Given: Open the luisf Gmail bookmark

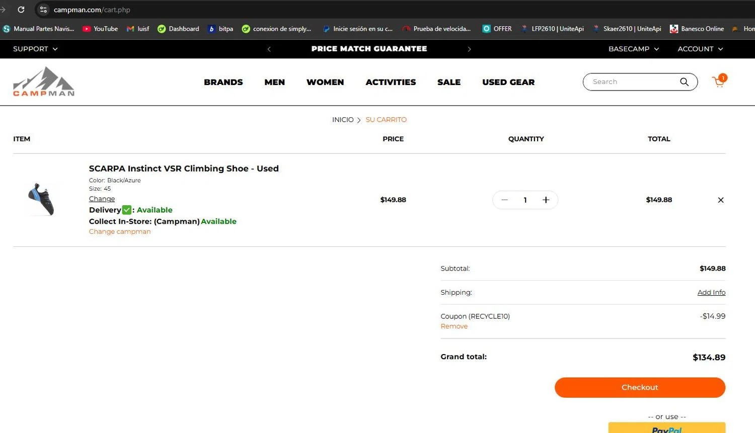Looking at the screenshot, I should (138, 29).
